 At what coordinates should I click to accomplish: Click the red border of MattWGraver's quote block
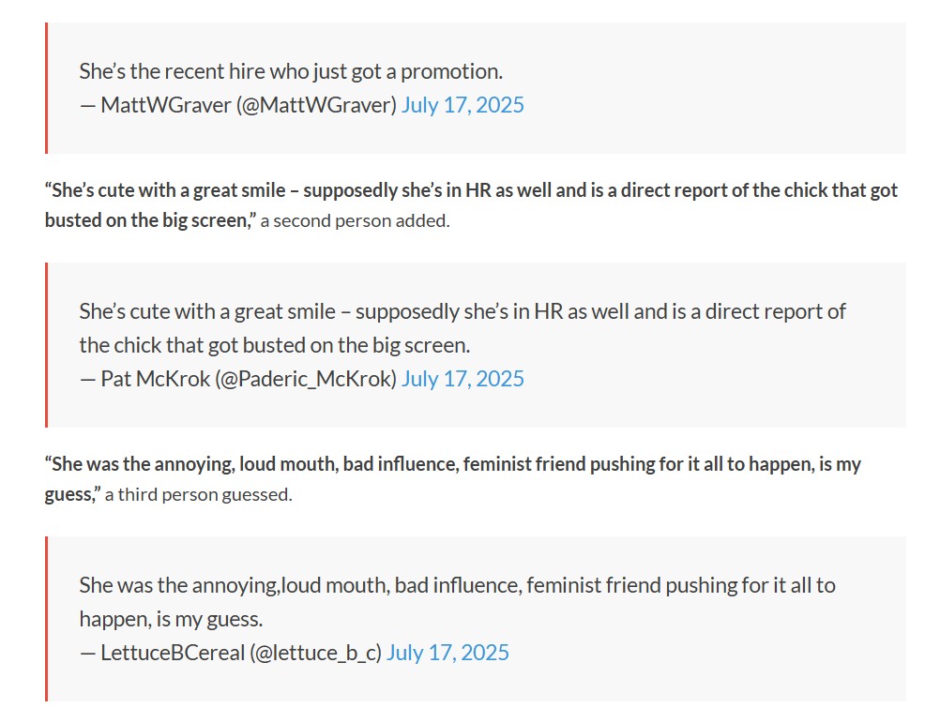[x=46, y=88]
